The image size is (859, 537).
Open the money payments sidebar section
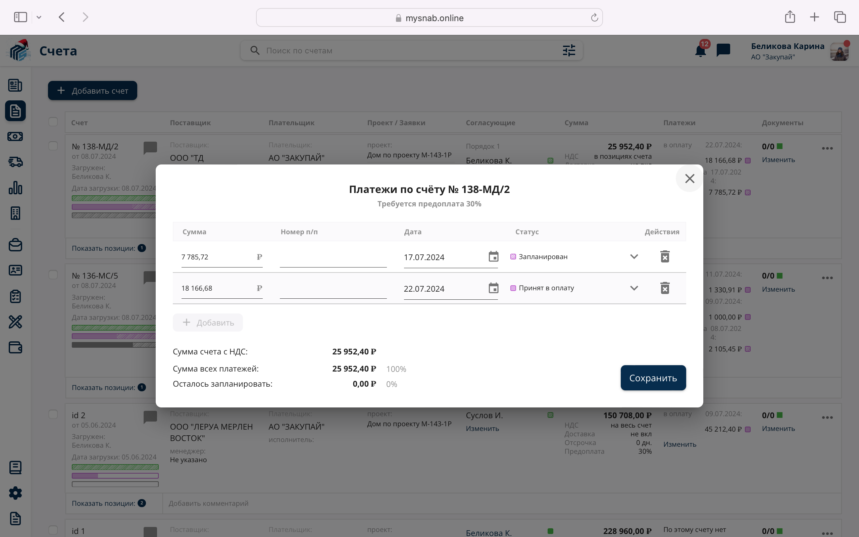point(15,136)
